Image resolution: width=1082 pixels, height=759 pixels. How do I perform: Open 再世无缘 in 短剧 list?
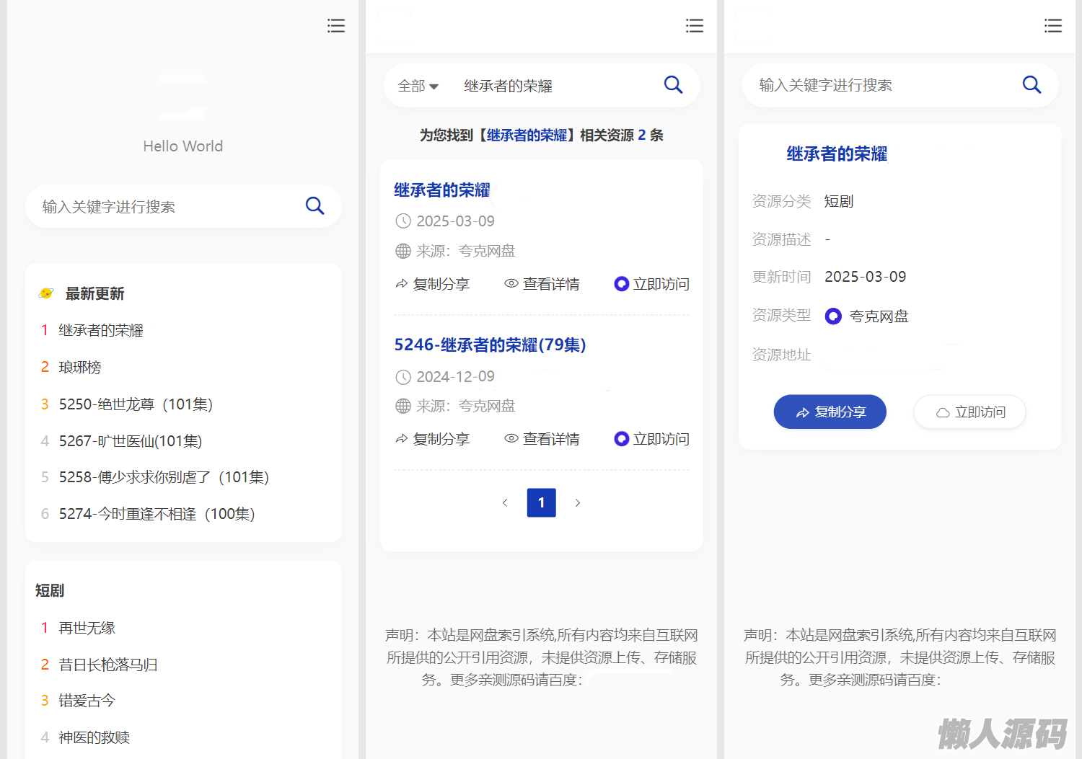click(x=87, y=629)
